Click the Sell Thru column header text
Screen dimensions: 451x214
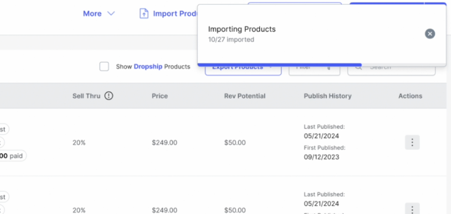click(x=86, y=96)
